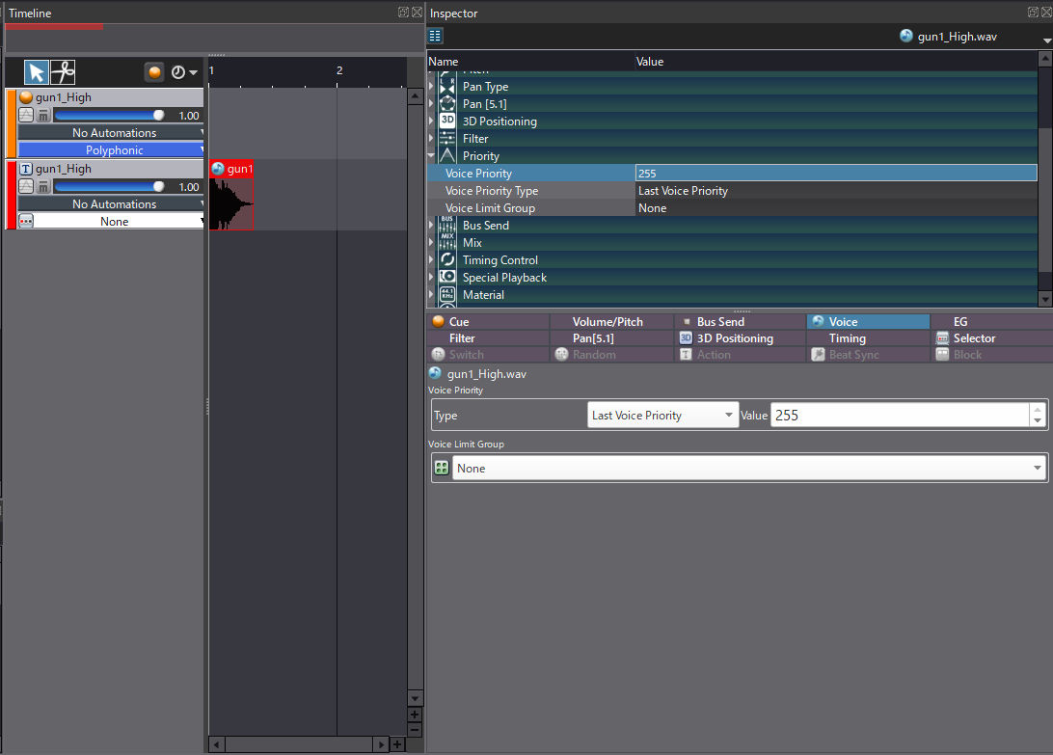Click the minus zoom-out button beside Timeline vertical scrollbar
Screen dimensions: 1053x755
pos(415,730)
